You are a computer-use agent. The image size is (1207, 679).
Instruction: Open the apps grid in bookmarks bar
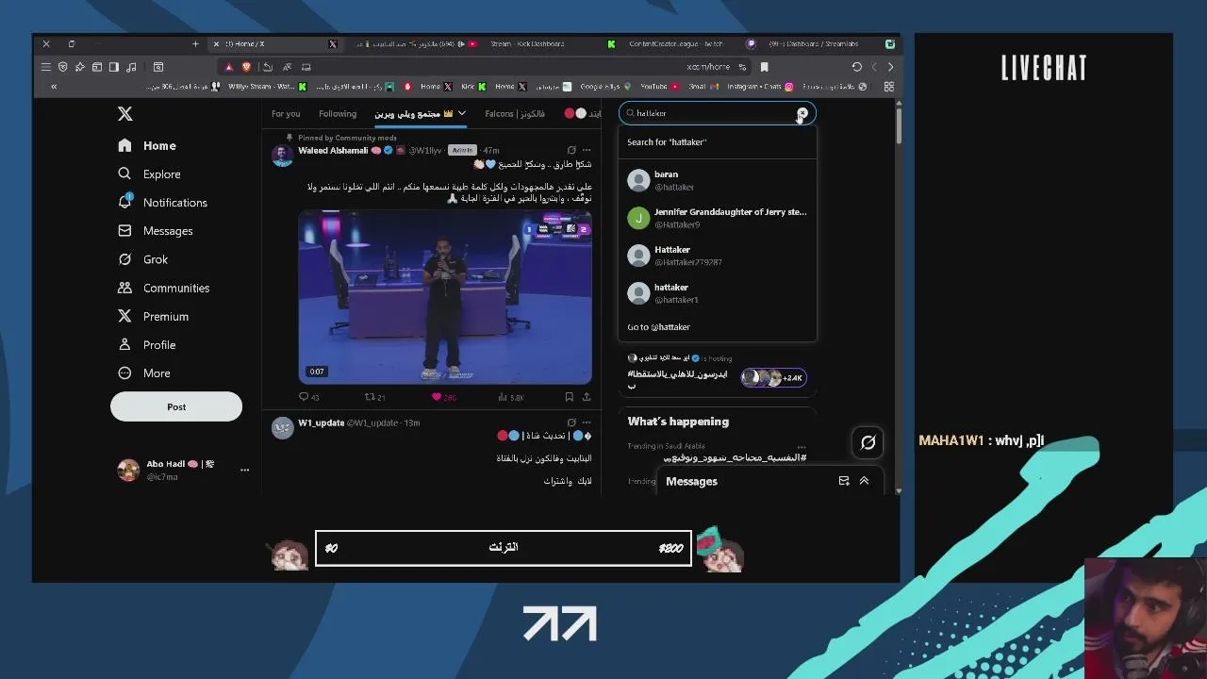pos(888,87)
